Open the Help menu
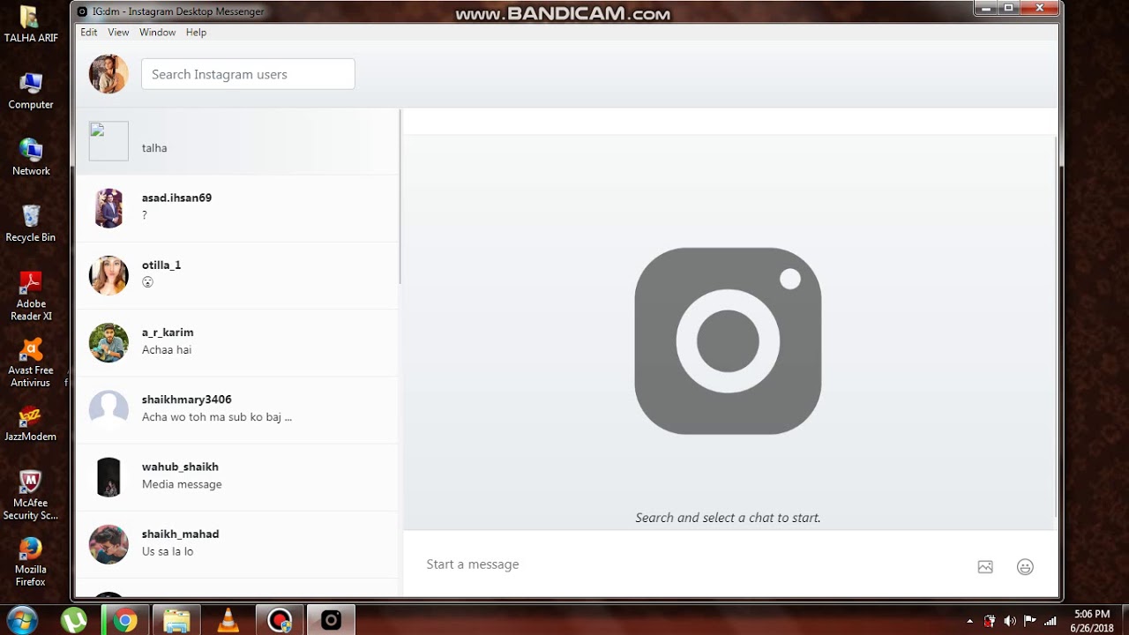This screenshot has height=635, width=1129. pyautogui.click(x=196, y=33)
